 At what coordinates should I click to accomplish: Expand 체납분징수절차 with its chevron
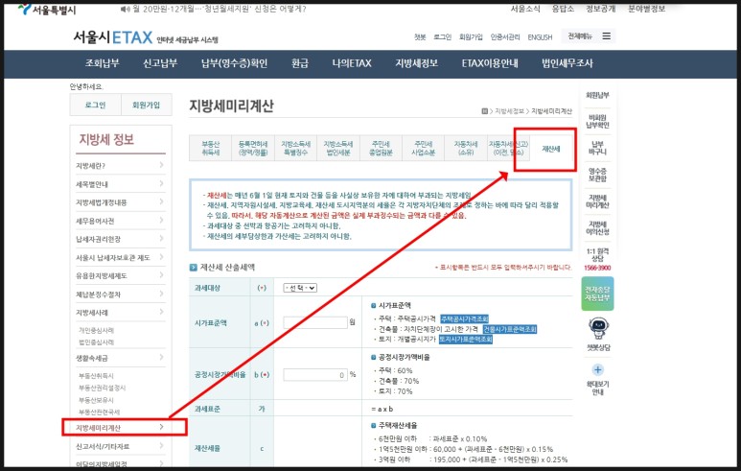pyautogui.click(x=162, y=294)
